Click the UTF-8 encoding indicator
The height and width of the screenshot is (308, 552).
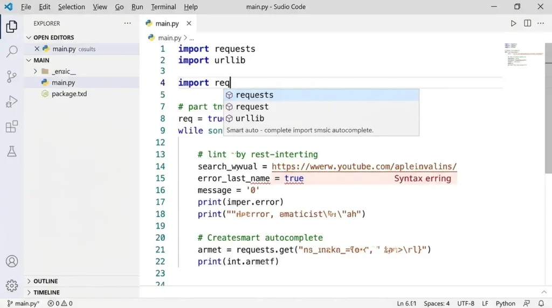pos(466,303)
